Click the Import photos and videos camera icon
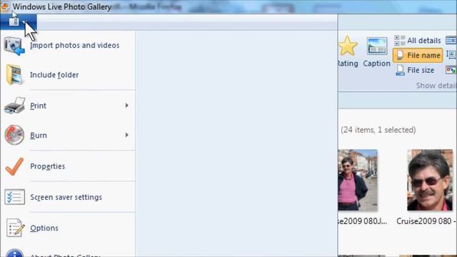 tap(14, 46)
